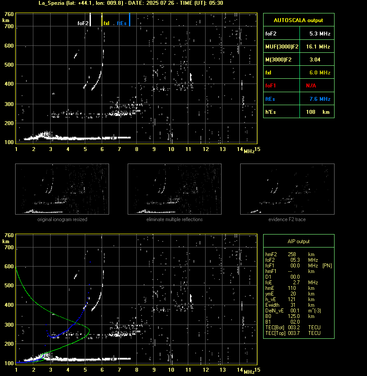Select the 'original ionogram resized' thumbnail
Viewport: 367px width, 376px height.
point(62,189)
